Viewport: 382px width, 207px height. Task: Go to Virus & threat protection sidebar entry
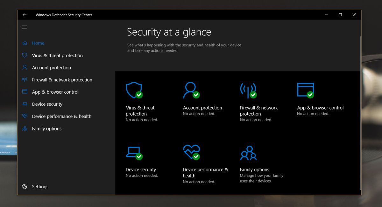pos(57,55)
